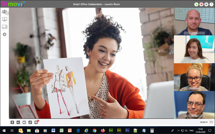Open the participants list in sidebar

[4, 12]
